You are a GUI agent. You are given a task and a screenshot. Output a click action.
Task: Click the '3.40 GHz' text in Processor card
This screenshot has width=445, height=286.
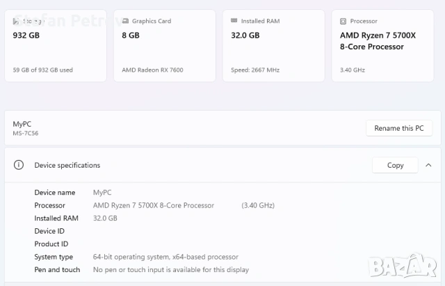353,70
